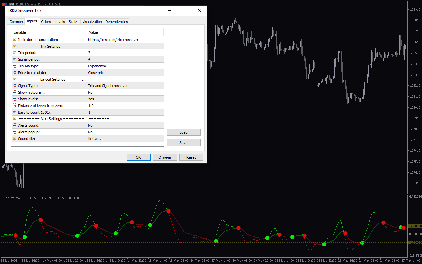The width and height of the screenshot is (422, 264).
Task: Load a preset with the Load button
Action: coord(184,132)
